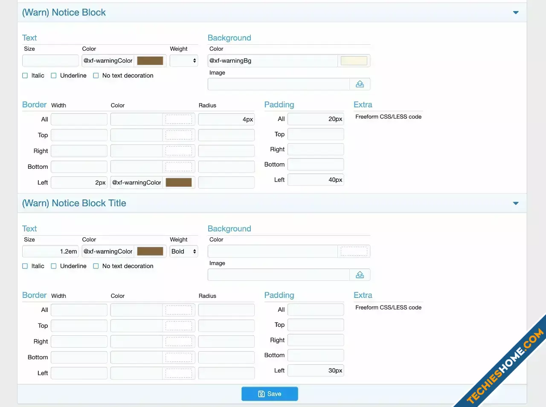The height and width of the screenshot is (407, 546).
Task: Focus Notice Block Title Size field with 1.2em
Action: pos(50,251)
